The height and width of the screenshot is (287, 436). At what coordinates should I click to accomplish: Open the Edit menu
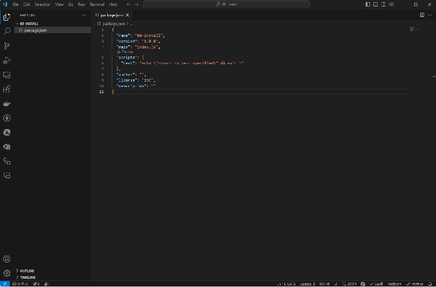point(27,4)
